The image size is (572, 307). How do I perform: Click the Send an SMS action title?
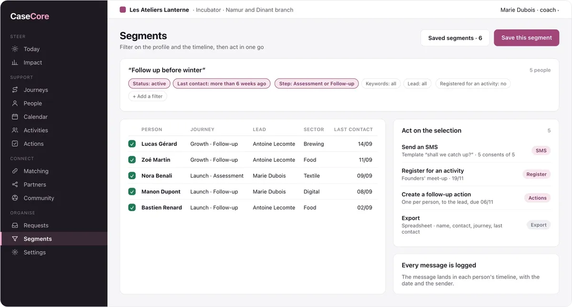(x=419, y=147)
